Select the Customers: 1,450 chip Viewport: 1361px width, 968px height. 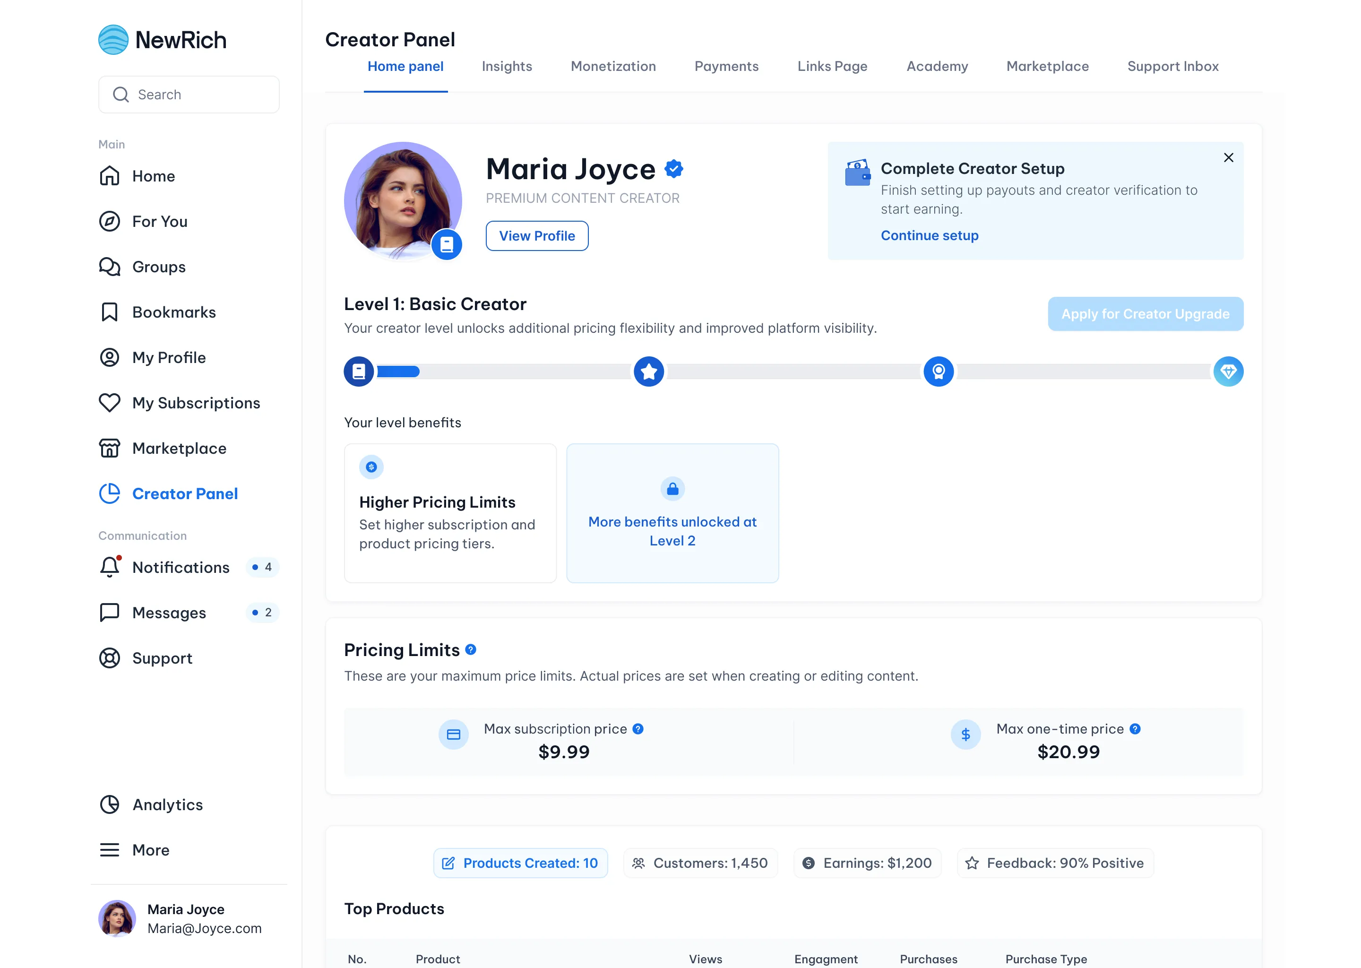pos(700,863)
